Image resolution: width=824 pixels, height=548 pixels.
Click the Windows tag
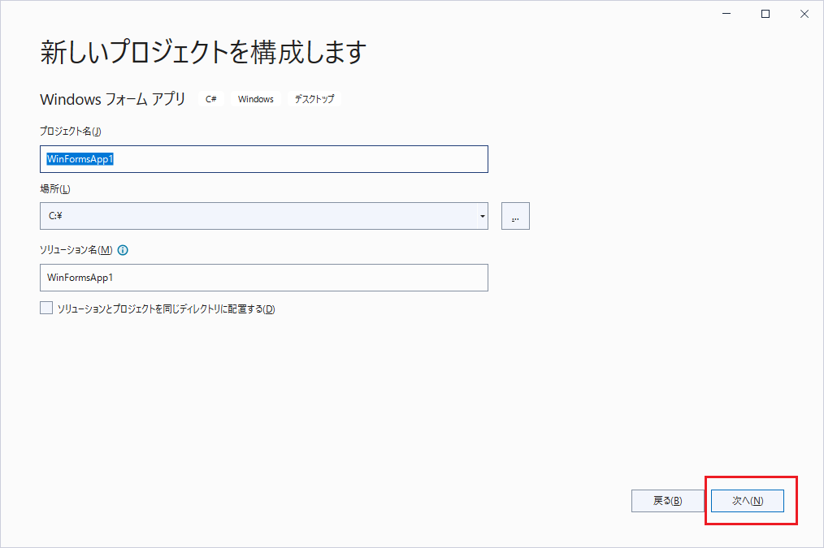(256, 99)
